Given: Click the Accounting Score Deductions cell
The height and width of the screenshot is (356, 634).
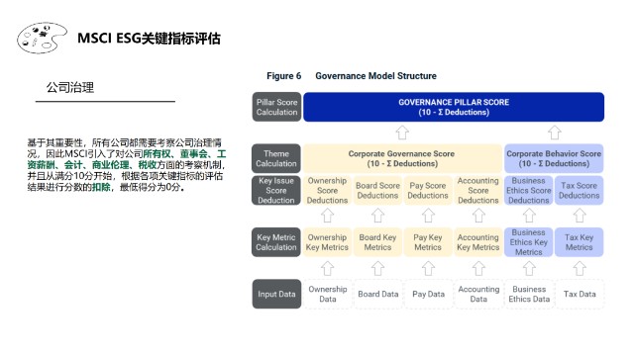Looking at the screenshot, I should point(477,191).
